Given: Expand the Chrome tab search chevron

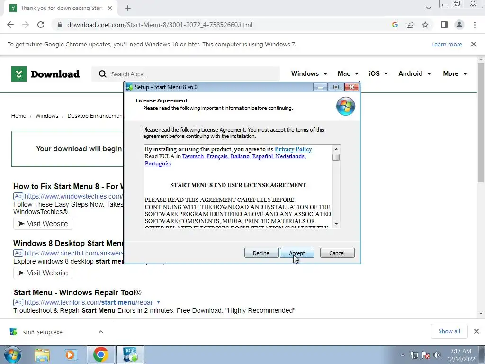Looking at the screenshot, I should 428,8.
